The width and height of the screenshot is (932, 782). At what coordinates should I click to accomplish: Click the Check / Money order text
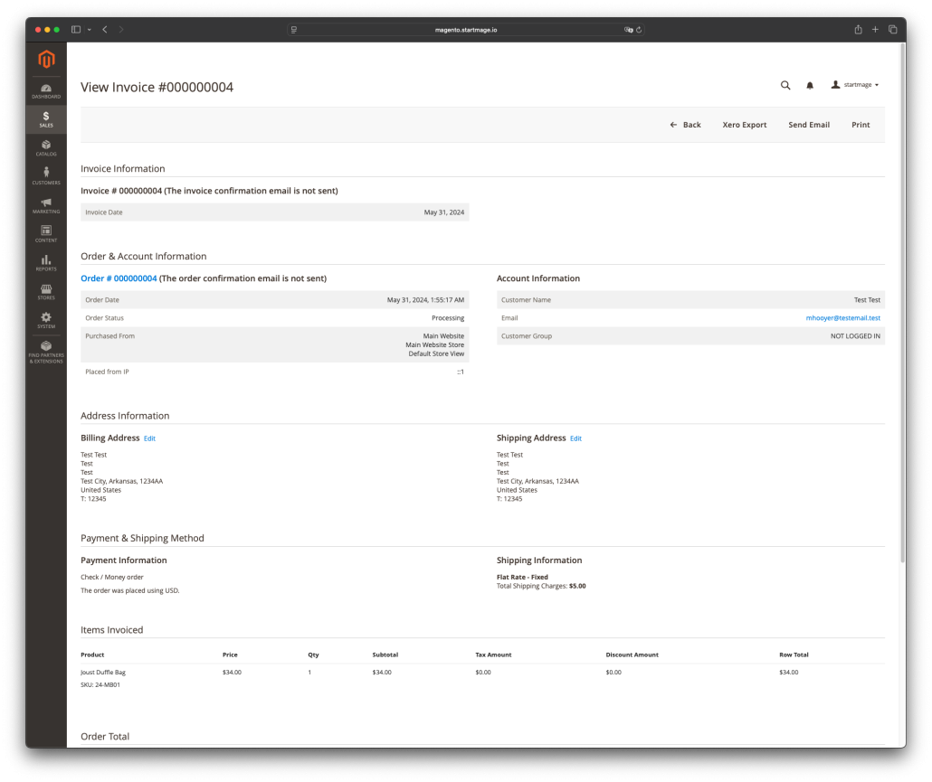click(x=111, y=577)
